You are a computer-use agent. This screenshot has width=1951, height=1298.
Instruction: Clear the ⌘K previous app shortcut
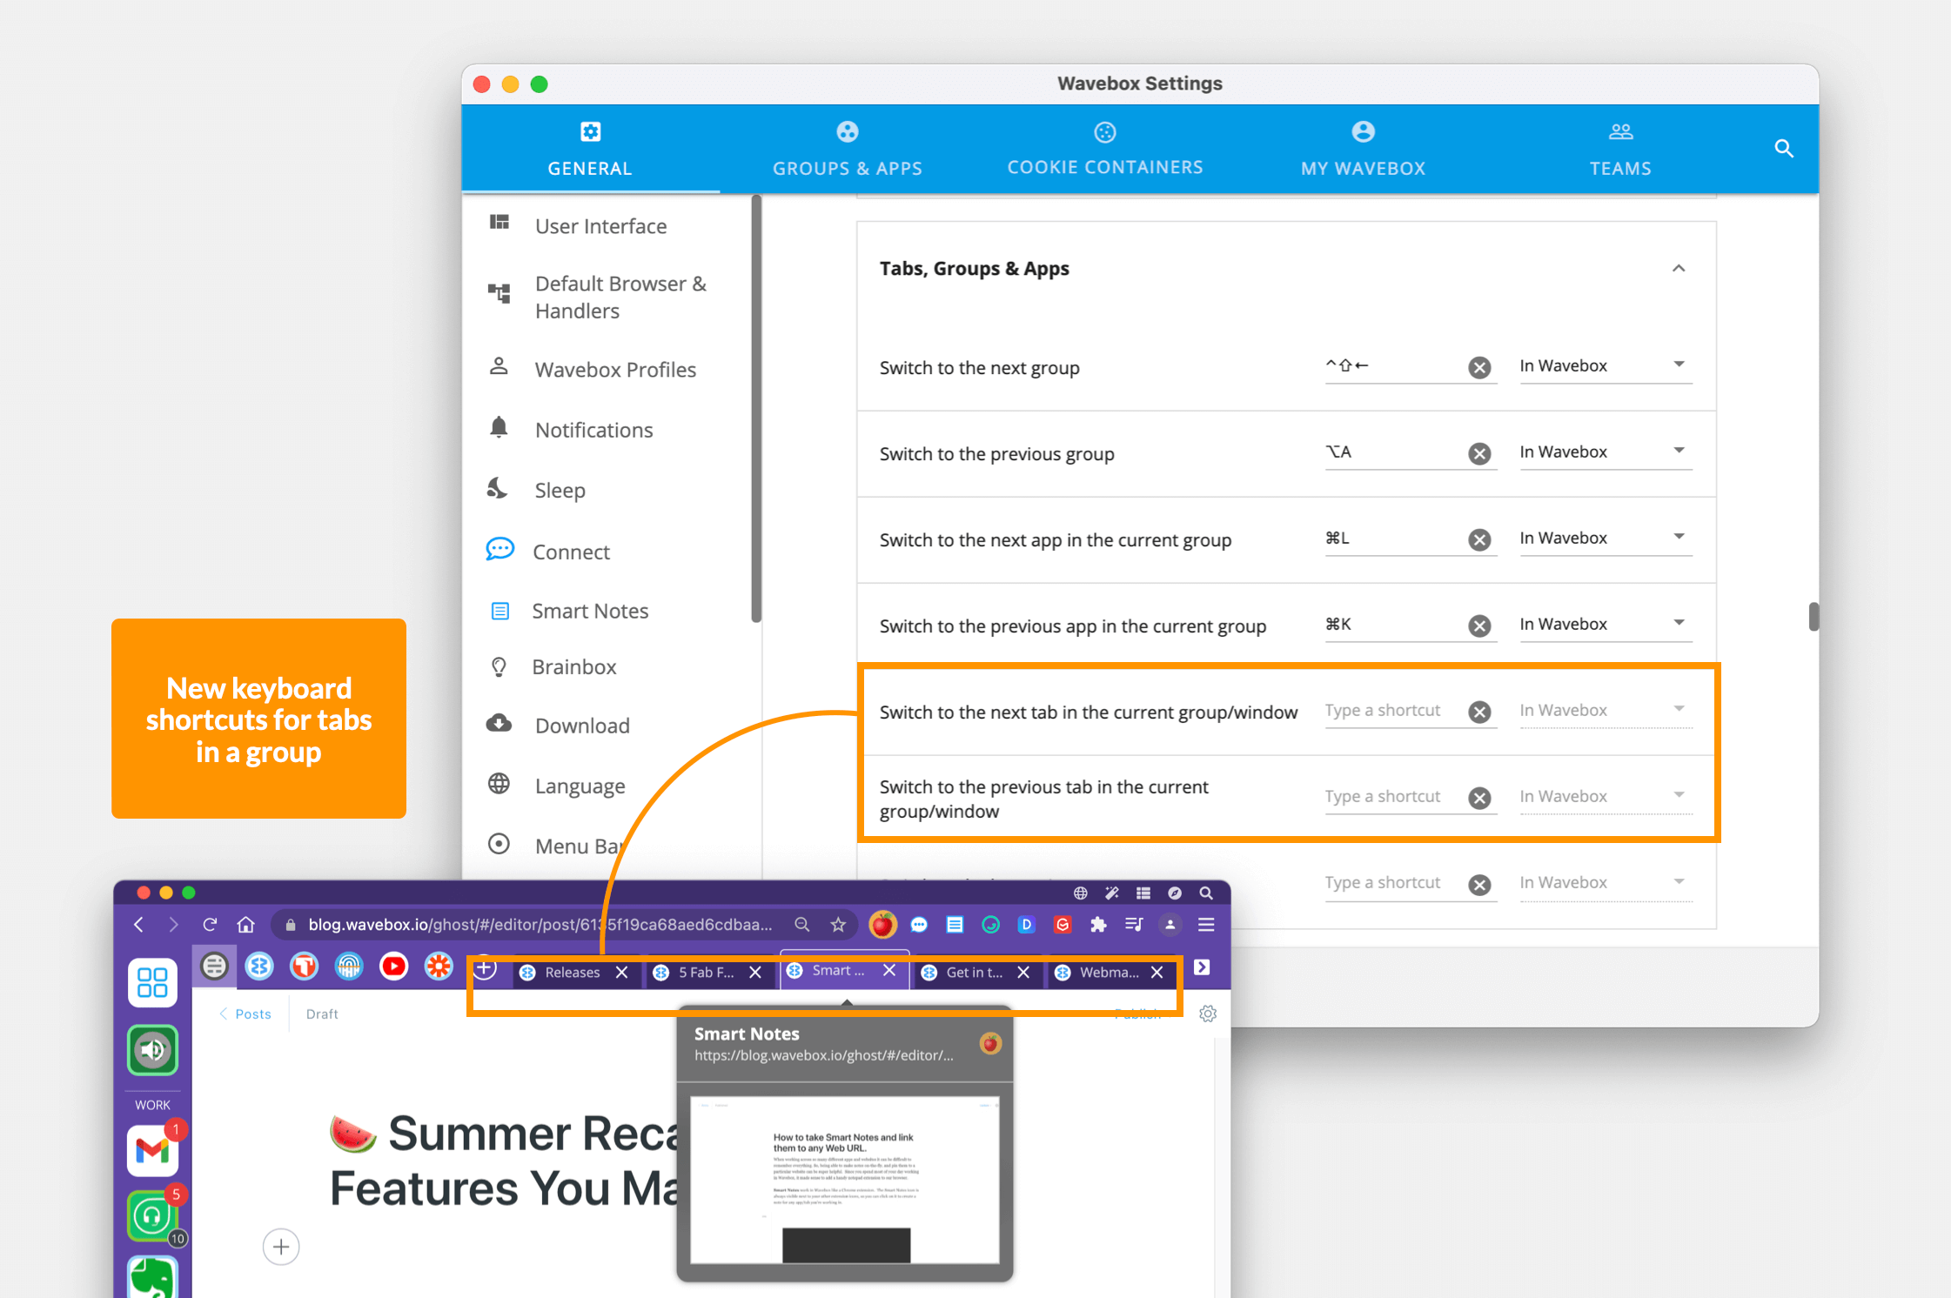click(1479, 626)
